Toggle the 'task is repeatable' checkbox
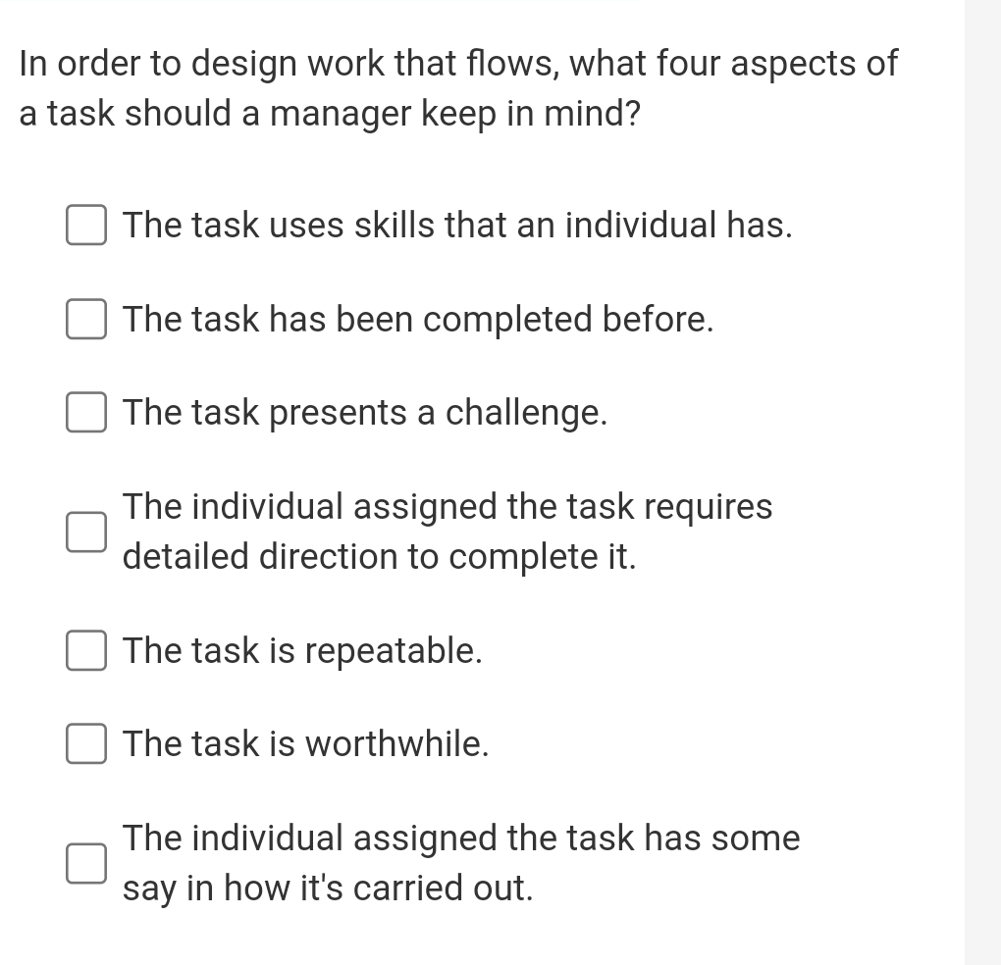This screenshot has width=1001, height=965. click(x=85, y=650)
